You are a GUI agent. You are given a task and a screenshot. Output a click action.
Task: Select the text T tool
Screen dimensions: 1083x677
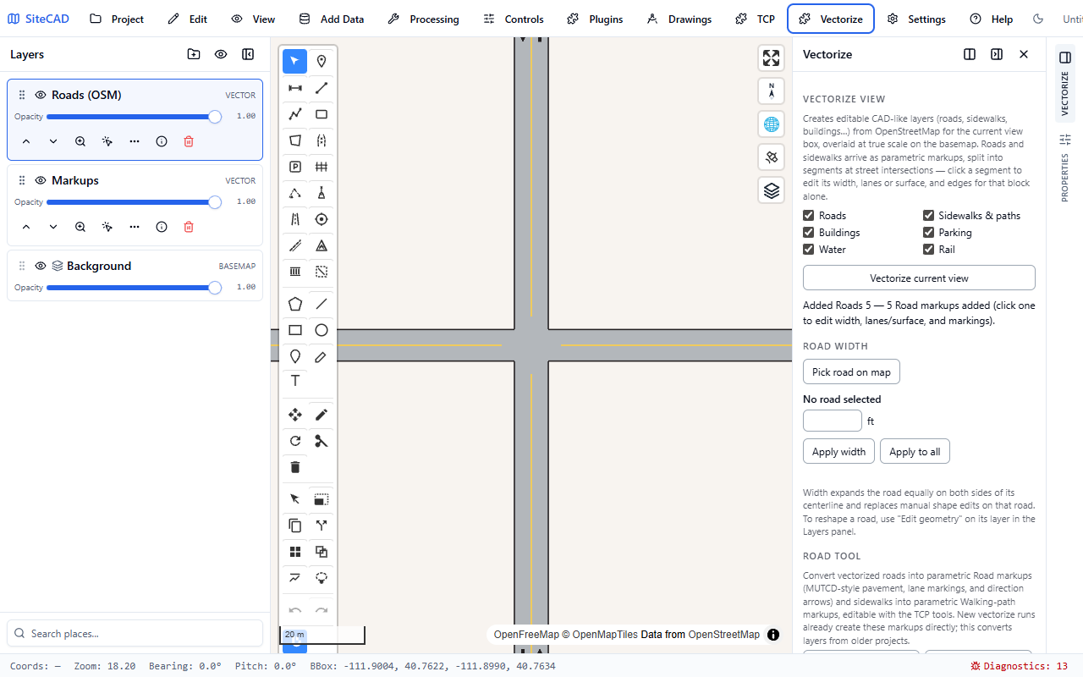point(295,381)
